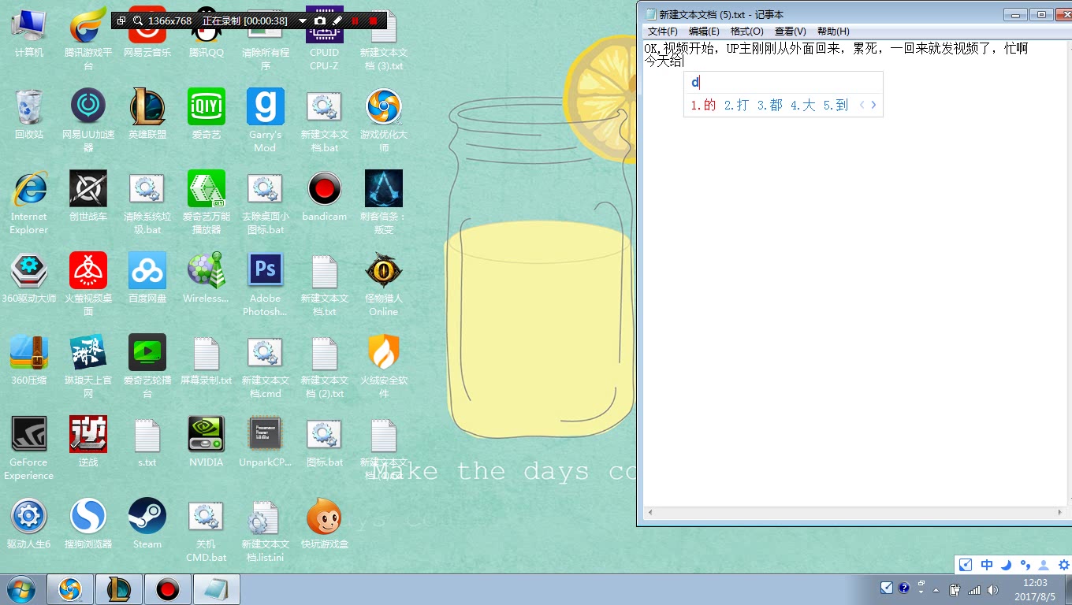Go to next IME candidate page

click(873, 105)
